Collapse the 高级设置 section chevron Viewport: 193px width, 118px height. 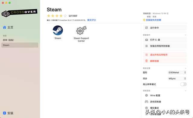click(x=185, y=68)
